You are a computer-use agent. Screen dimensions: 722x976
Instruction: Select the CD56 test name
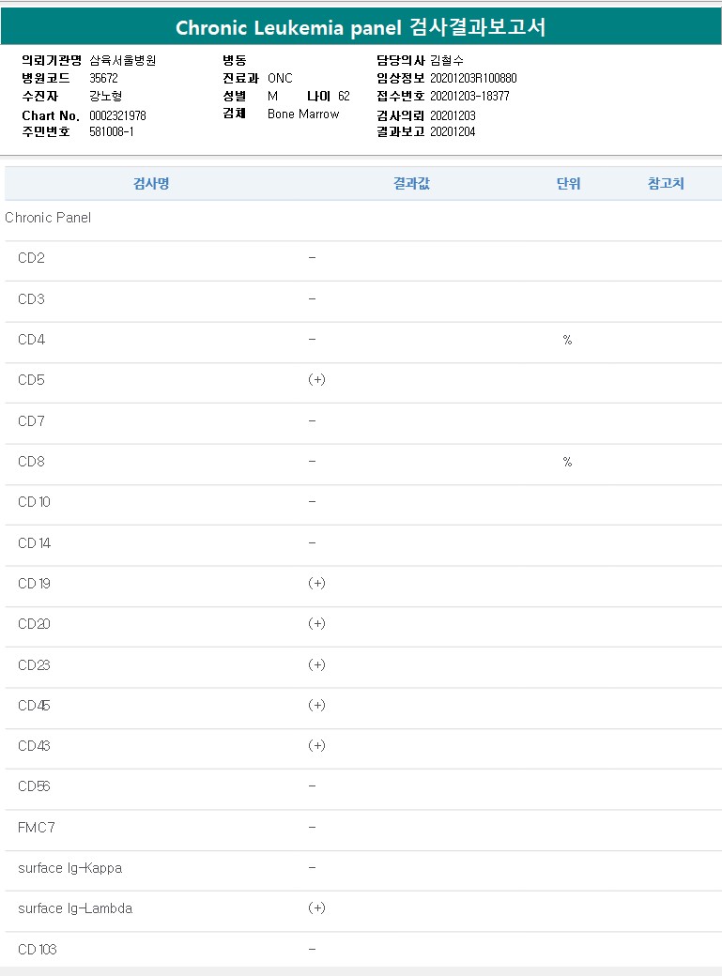34,786
